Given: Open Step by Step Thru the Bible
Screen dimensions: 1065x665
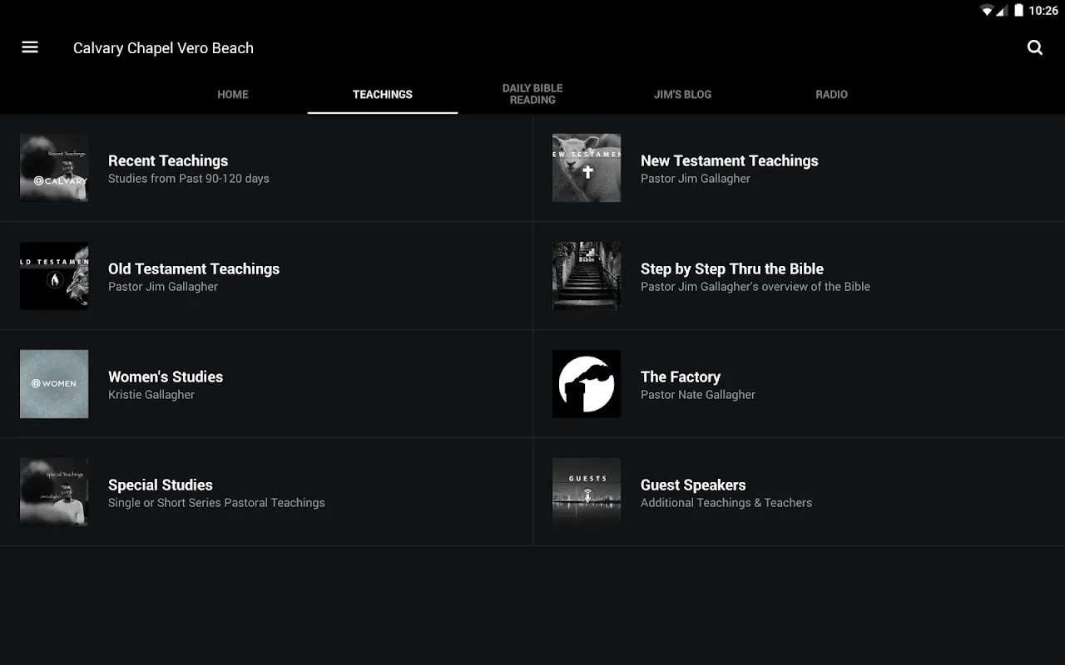Looking at the screenshot, I should click(731, 268).
